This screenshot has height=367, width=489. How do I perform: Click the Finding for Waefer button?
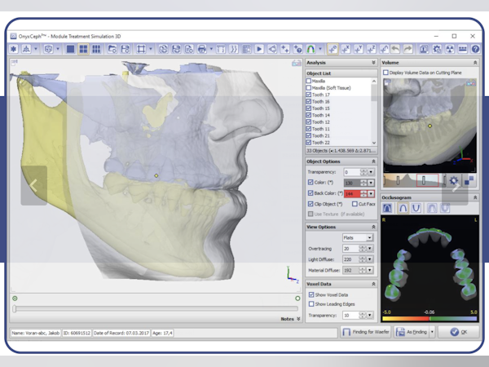[x=367, y=332]
